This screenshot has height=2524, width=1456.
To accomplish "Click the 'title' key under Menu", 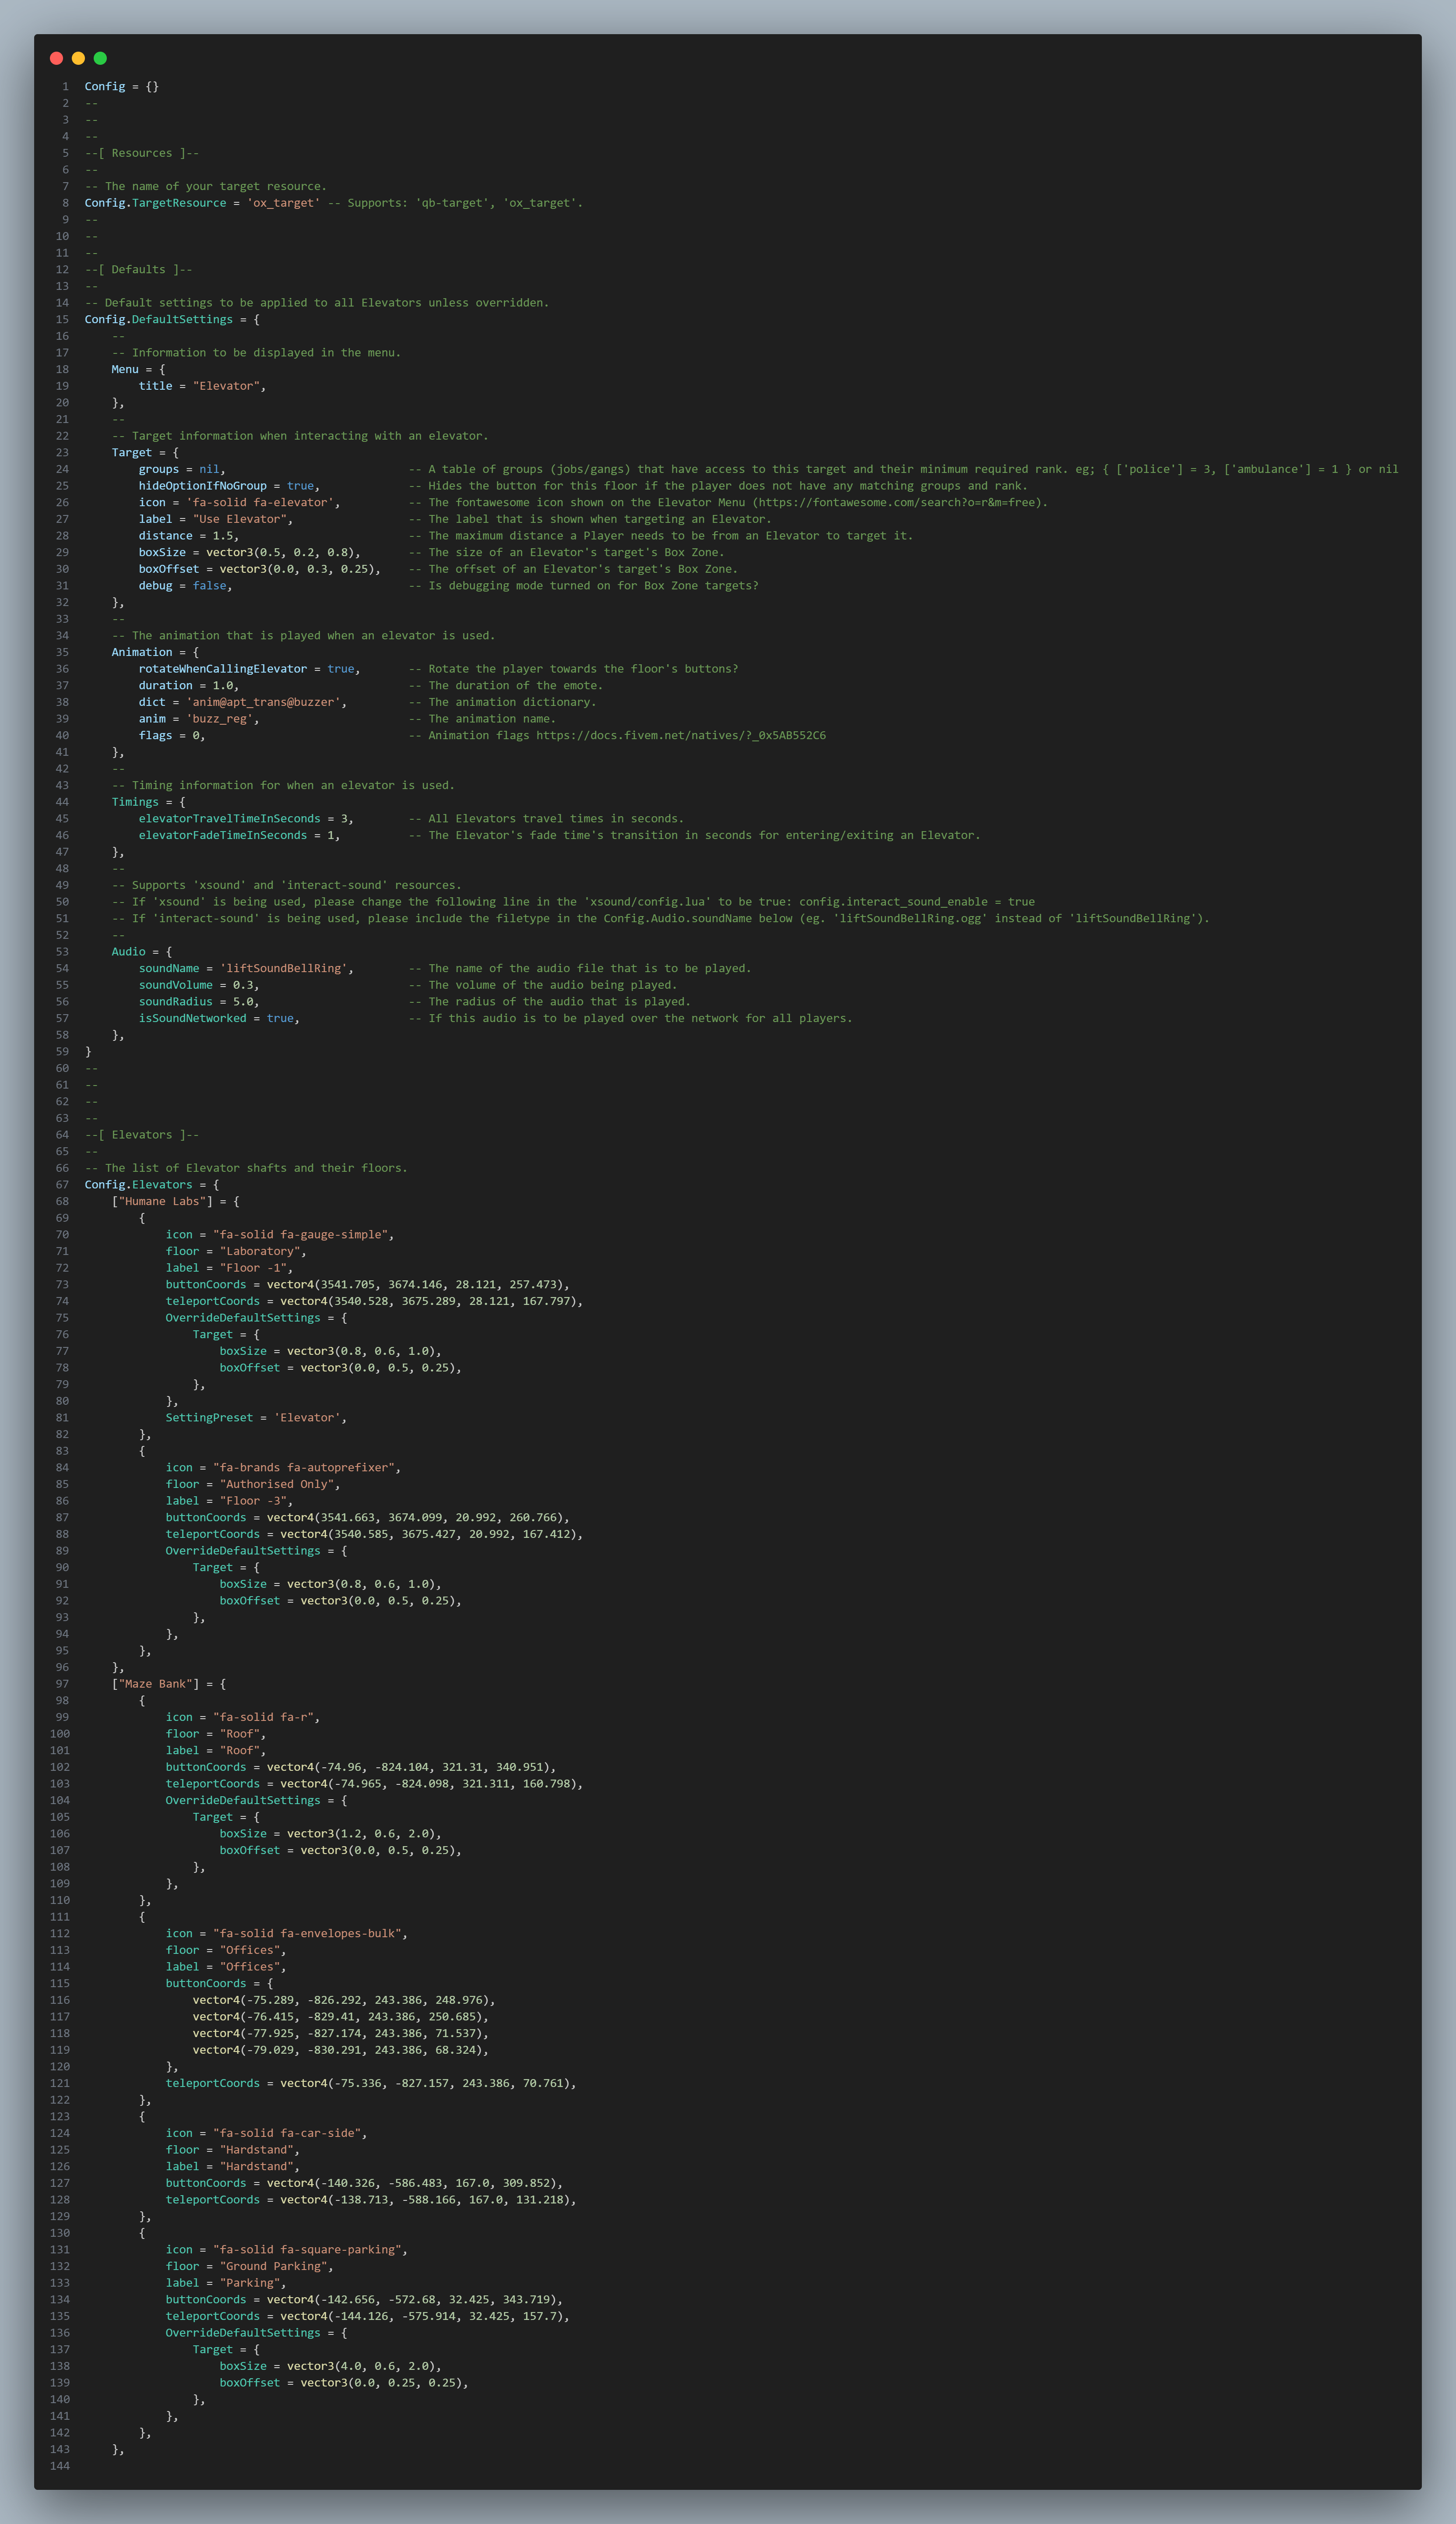I will [156, 386].
